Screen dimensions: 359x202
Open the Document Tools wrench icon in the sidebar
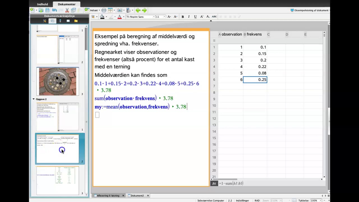coord(45,21)
